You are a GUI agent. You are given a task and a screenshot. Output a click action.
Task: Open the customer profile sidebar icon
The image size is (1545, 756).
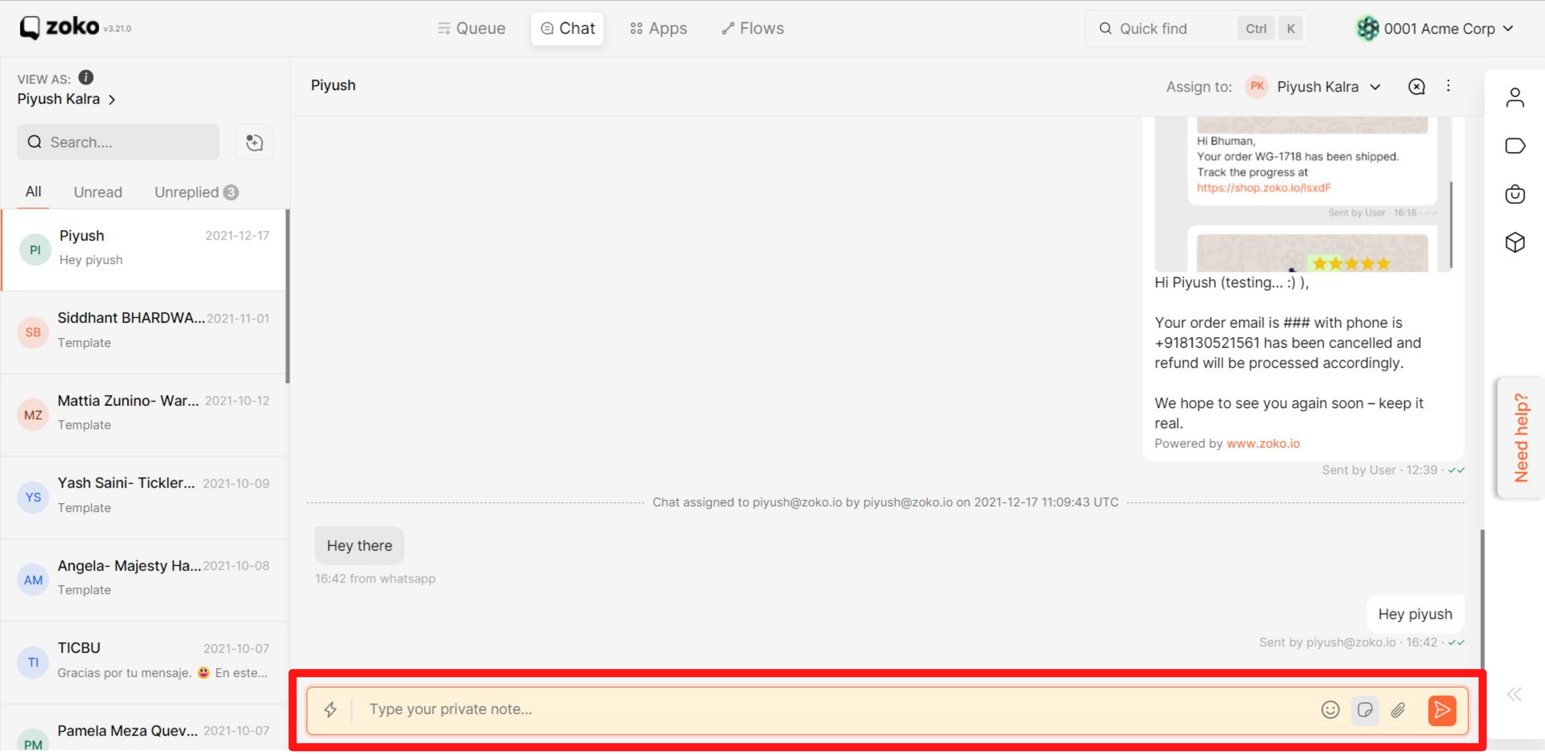[1515, 97]
